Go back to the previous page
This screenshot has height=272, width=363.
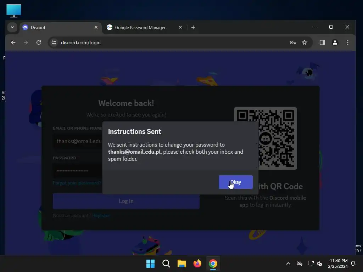[13, 42]
